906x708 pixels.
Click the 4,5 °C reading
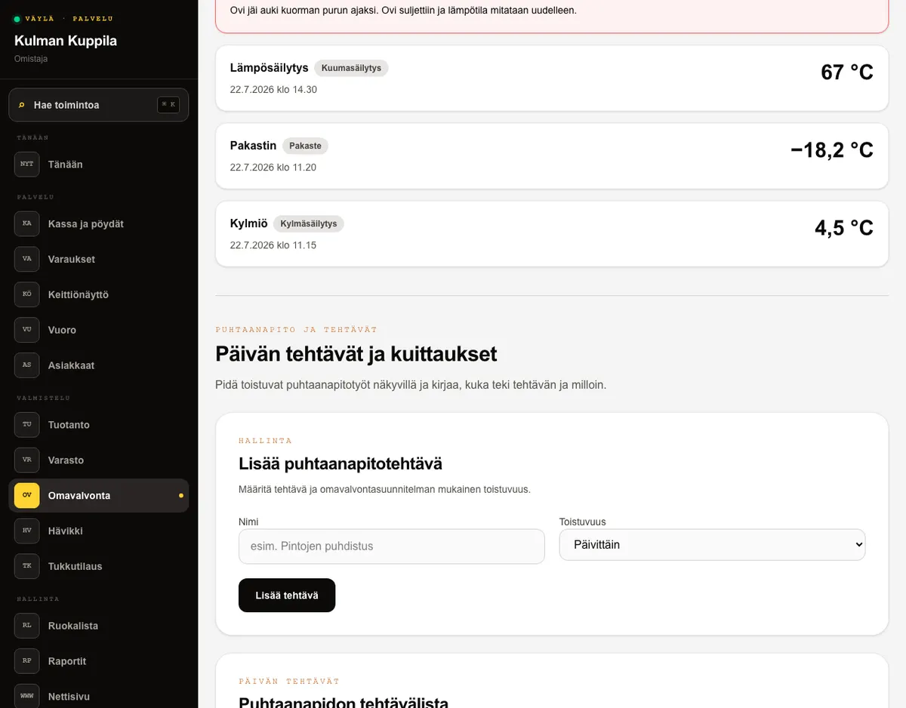point(844,227)
